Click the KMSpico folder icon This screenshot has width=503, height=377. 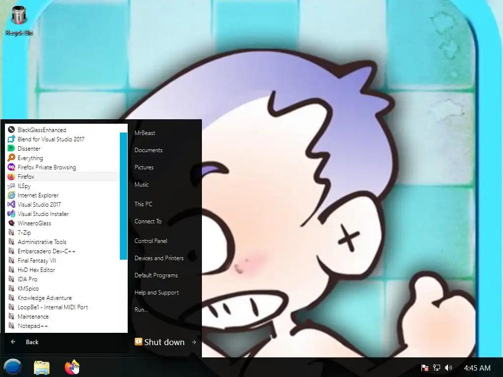coord(11,288)
